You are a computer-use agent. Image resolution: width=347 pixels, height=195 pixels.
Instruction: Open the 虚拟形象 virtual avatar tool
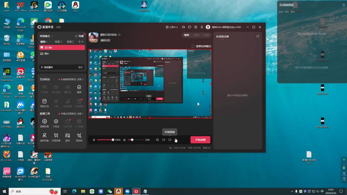point(45,136)
